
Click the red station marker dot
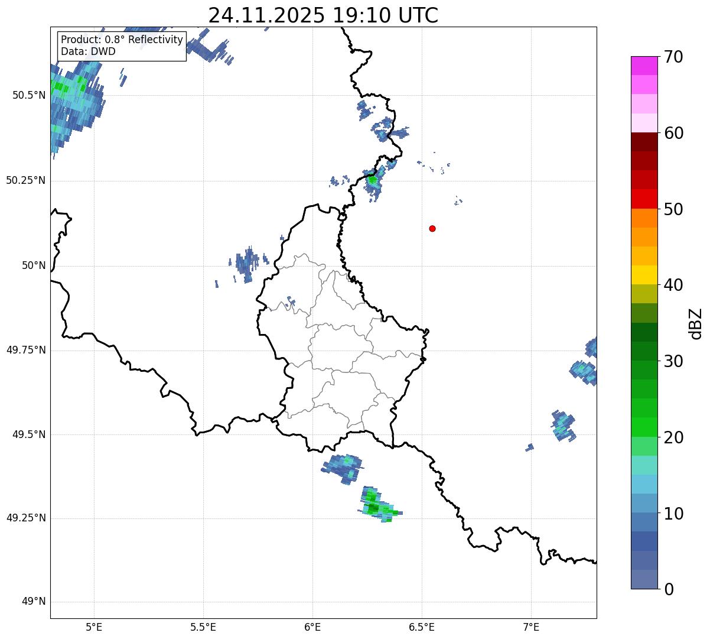(432, 228)
